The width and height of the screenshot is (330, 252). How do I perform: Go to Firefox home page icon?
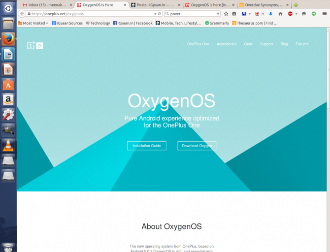click(280, 14)
